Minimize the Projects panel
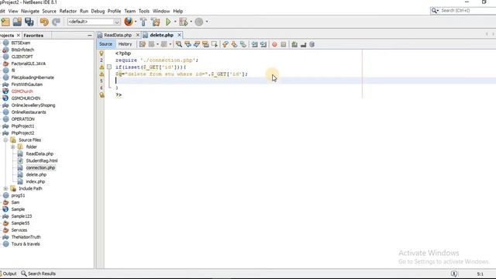 click(x=90, y=36)
